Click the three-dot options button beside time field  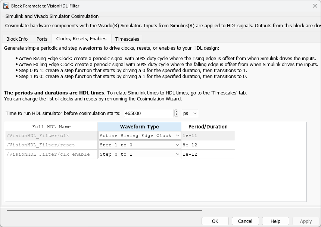coord(176,113)
